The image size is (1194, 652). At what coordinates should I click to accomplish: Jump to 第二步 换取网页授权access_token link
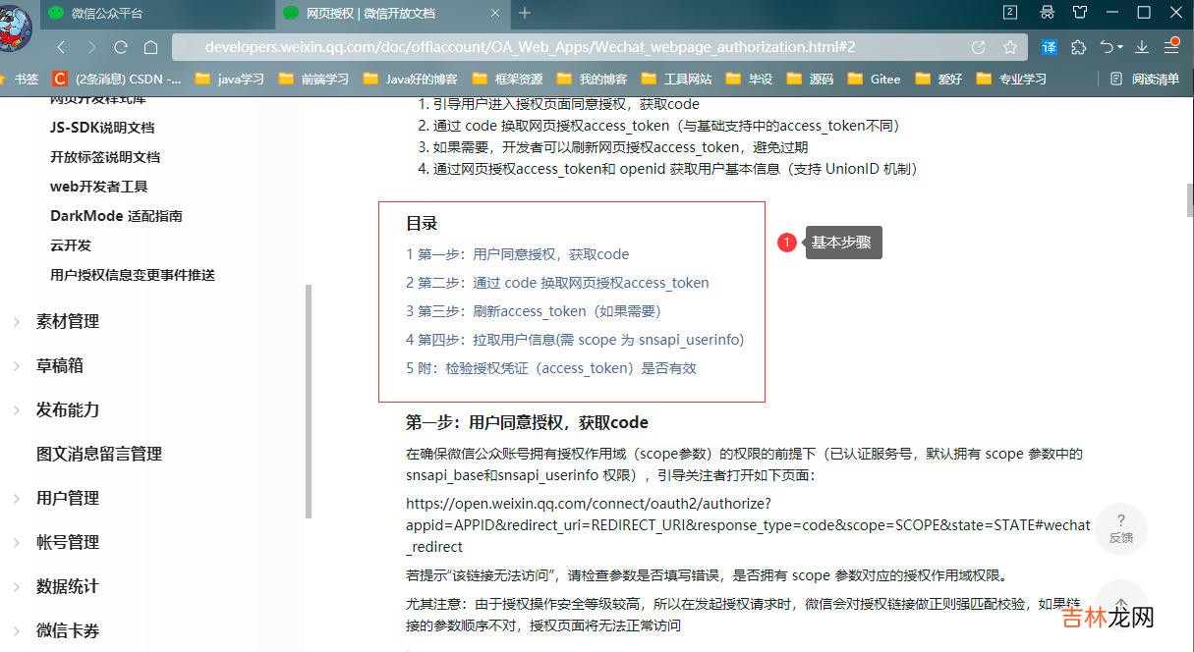[557, 283]
